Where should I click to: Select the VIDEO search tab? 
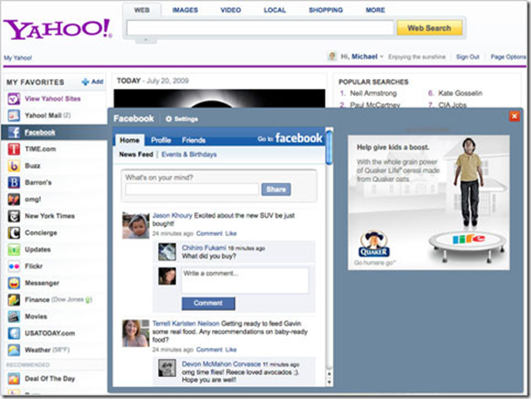(230, 10)
